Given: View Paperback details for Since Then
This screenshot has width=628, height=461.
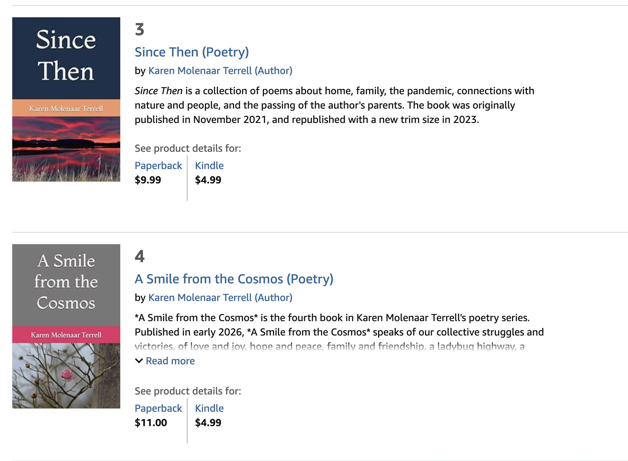Looking at the screenshot, I should point(158,166).
